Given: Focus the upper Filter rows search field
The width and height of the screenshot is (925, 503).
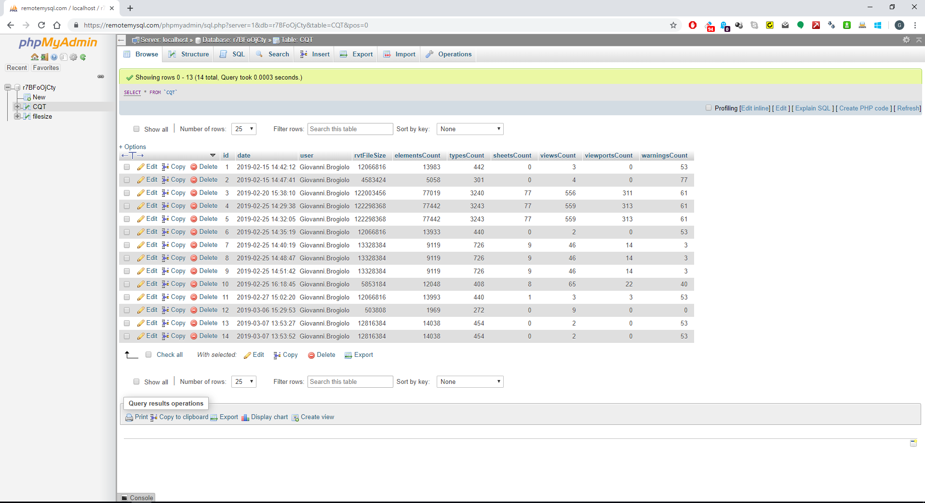Looking at the screenshot, I should [350, 129].
